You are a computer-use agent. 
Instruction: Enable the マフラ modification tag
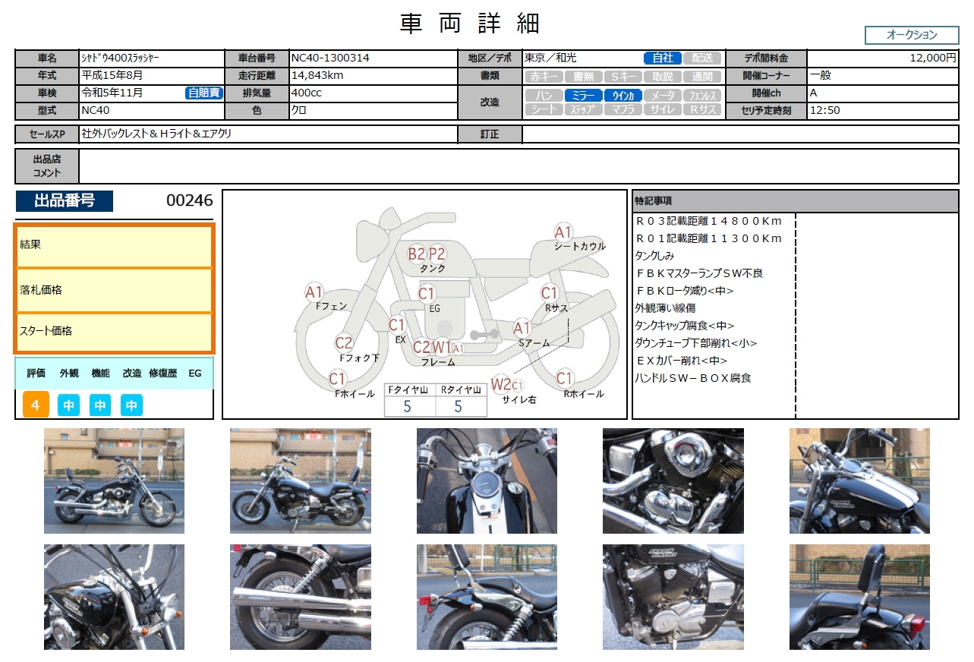coord(623,109)
